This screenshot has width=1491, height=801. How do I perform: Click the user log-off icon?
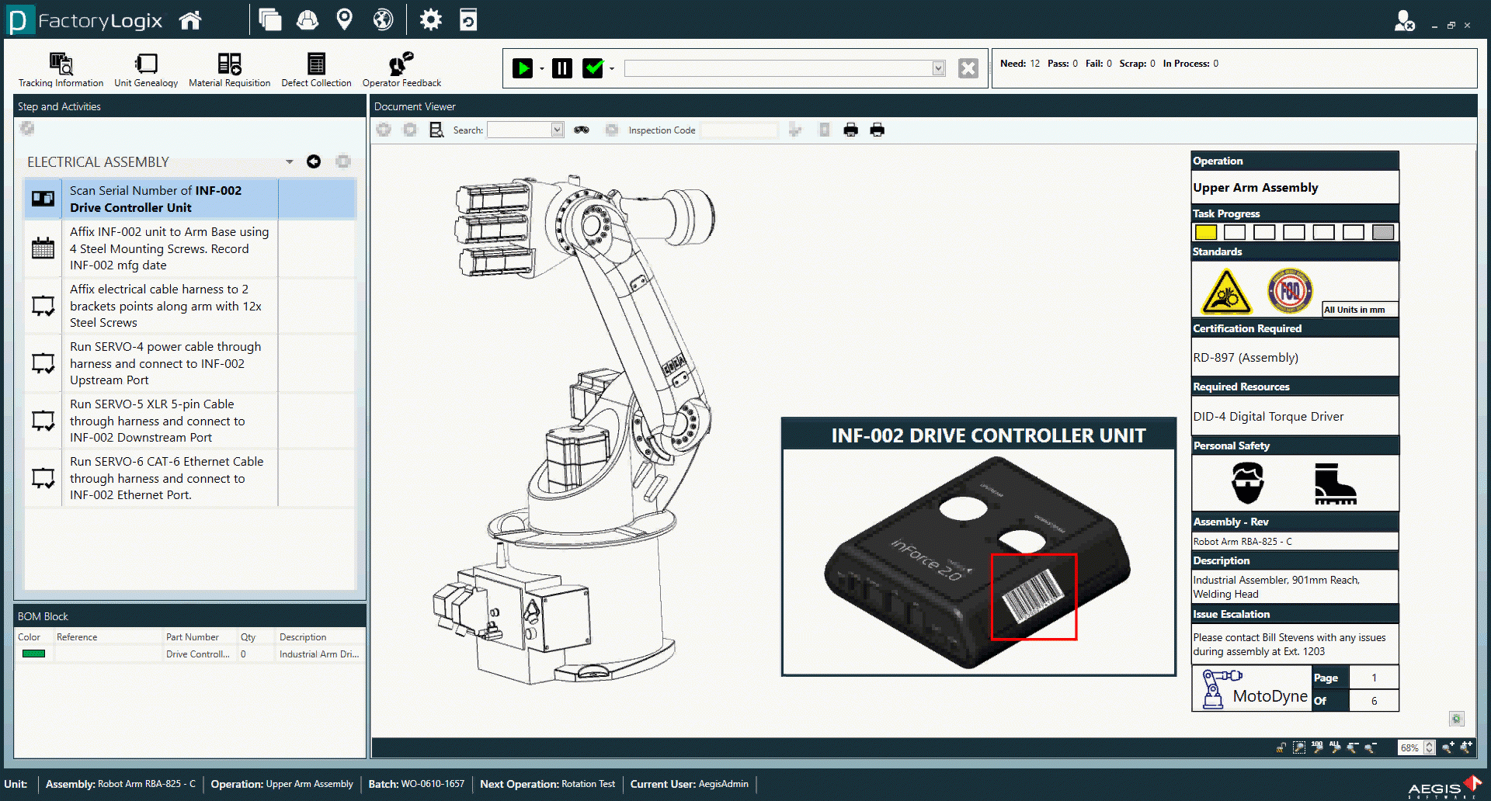pos(1404,20)
